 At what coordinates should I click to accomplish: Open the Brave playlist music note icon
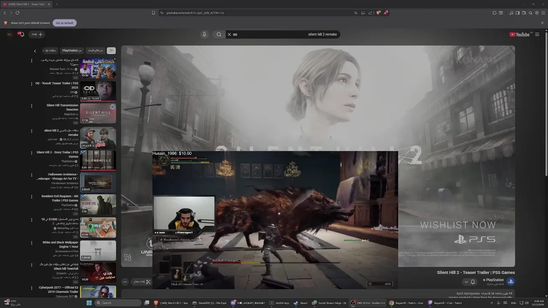click(511, 13)
